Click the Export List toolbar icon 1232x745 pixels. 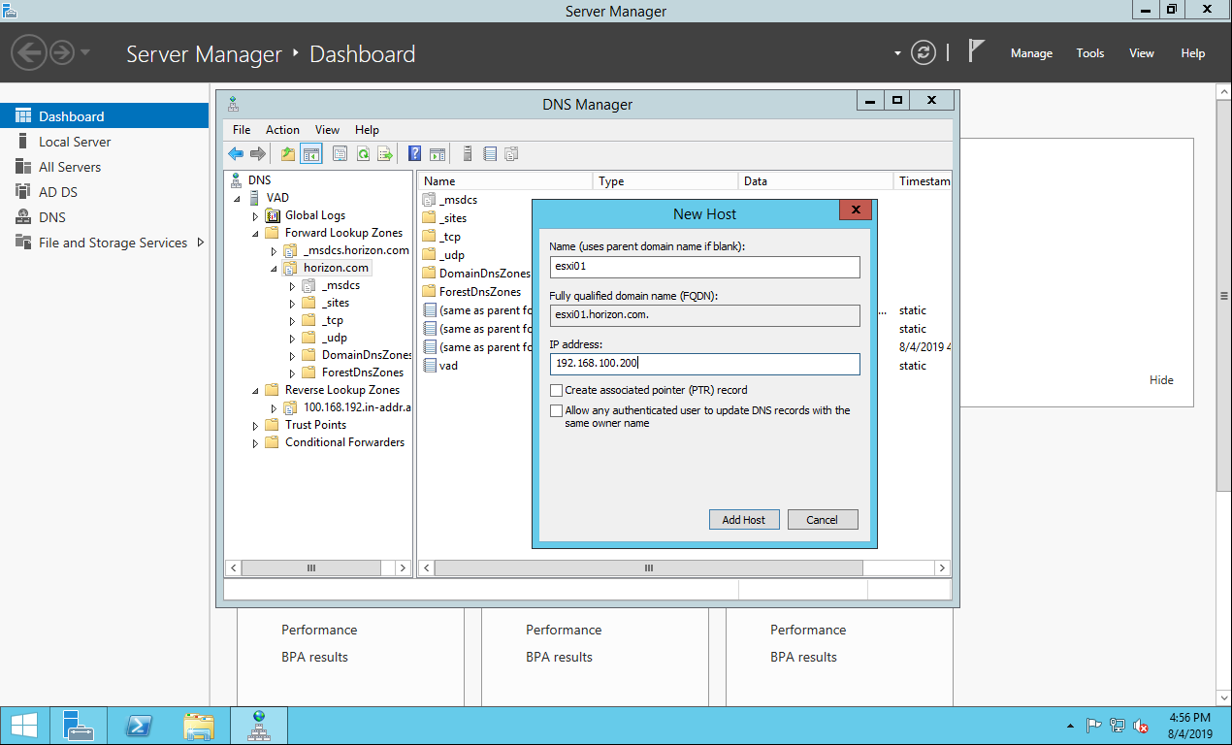point(385,153)
